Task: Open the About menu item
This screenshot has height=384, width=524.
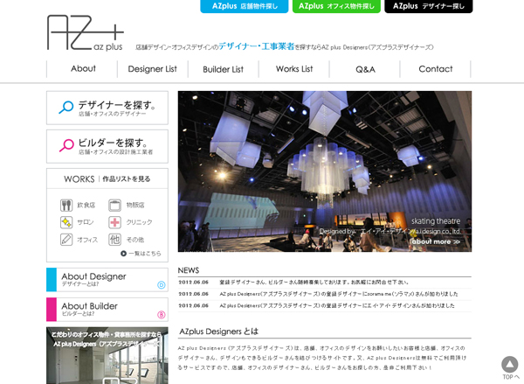Action: tap(83, 69)
